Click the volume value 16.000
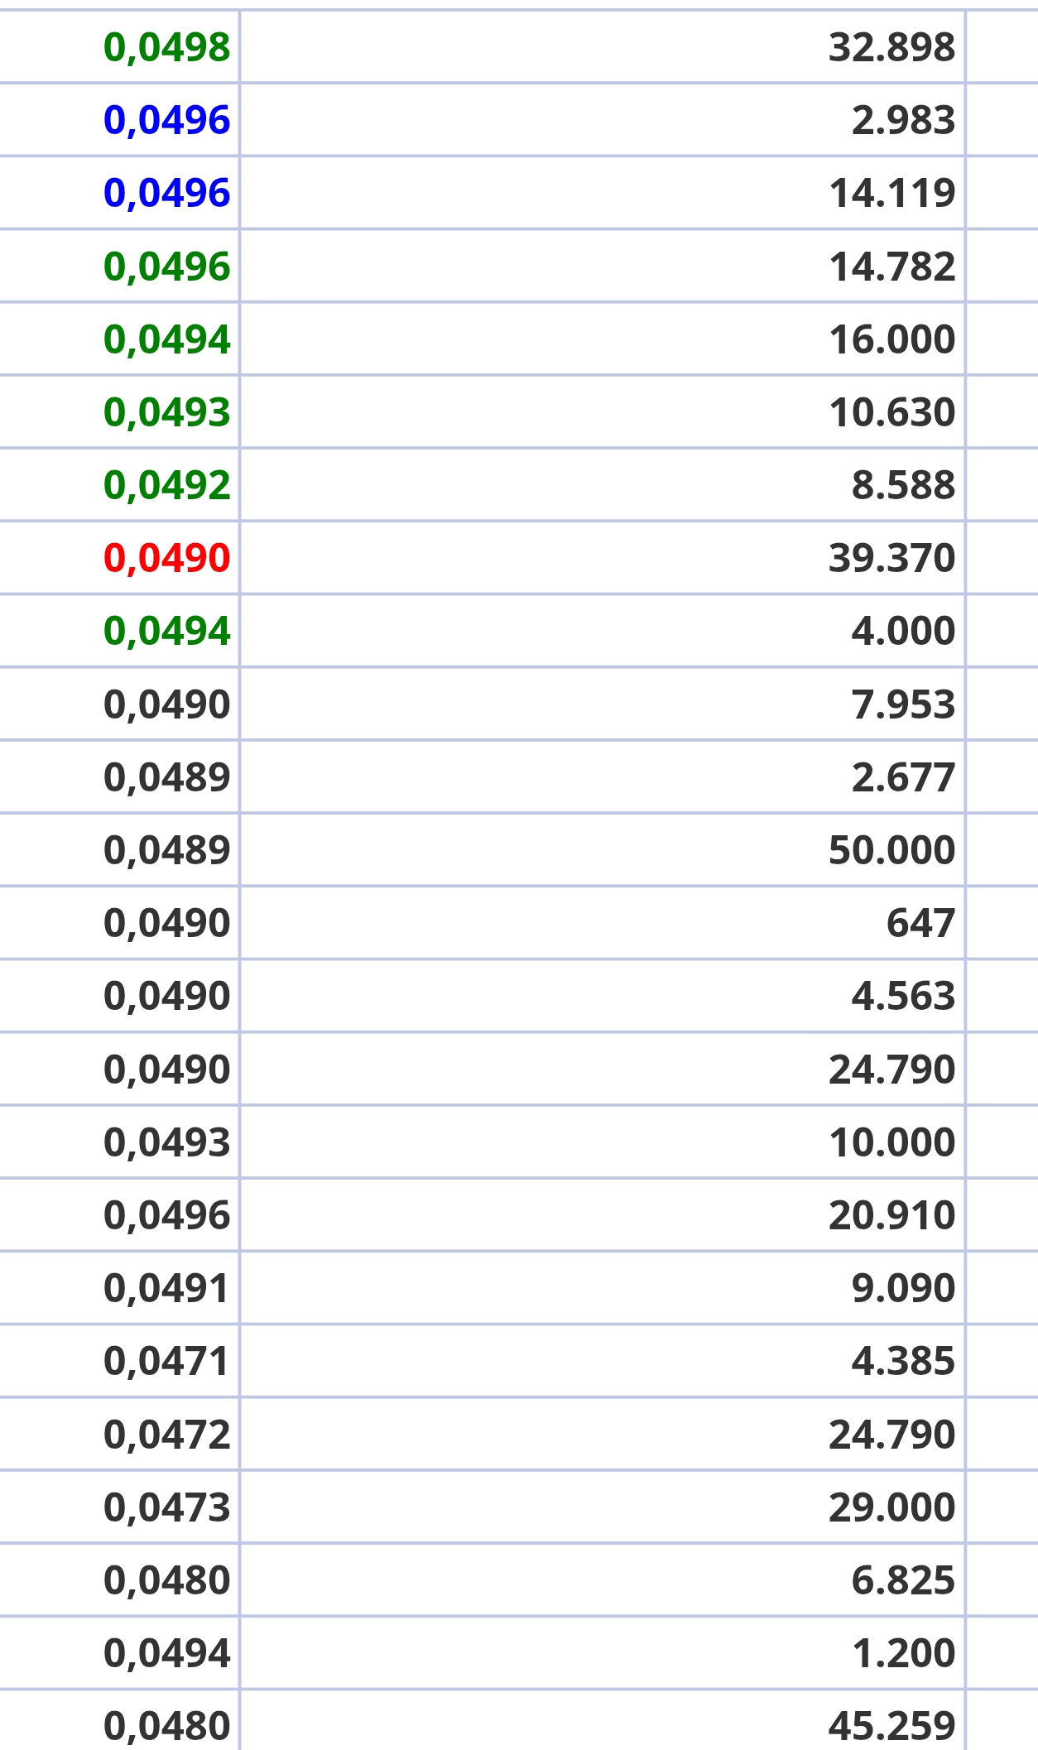The height and width of the screenshot is (1750, 1038). point(892,339)
